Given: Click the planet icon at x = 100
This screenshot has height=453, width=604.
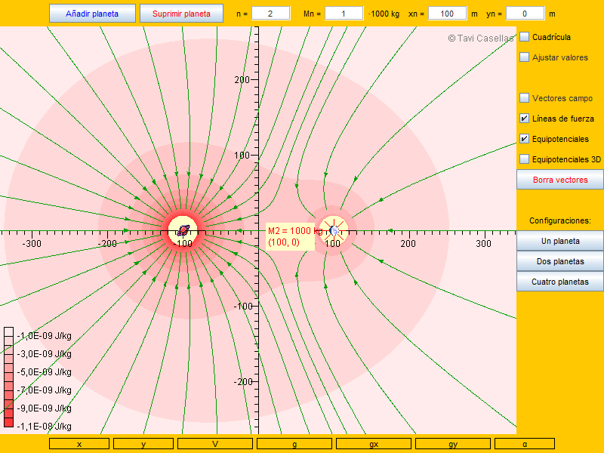Looking at the screenshot, I should pos(333,230).
